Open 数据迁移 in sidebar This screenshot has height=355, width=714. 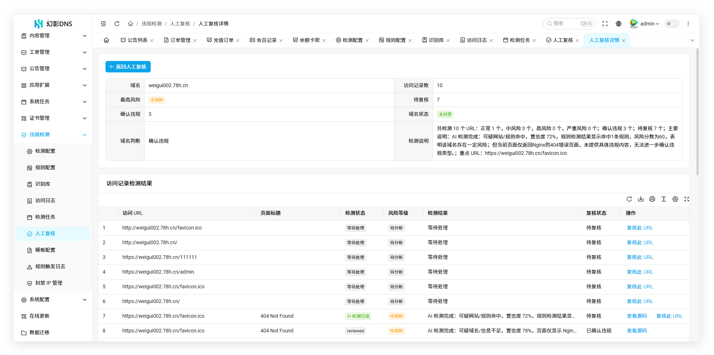point(53,332)
